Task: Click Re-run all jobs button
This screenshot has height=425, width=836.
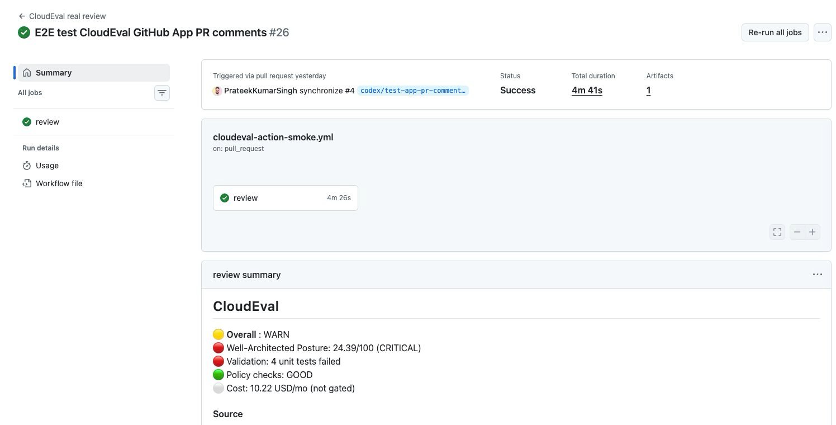Action: pyautogui.click(x=775, y=32)
